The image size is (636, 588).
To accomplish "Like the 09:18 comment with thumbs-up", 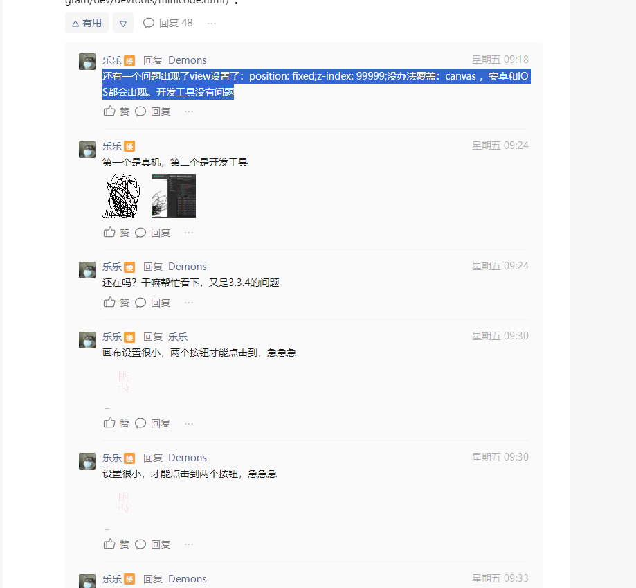I will coord(116,112).
